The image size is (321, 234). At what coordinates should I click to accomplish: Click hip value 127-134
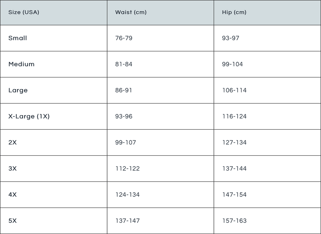point(234,142)
